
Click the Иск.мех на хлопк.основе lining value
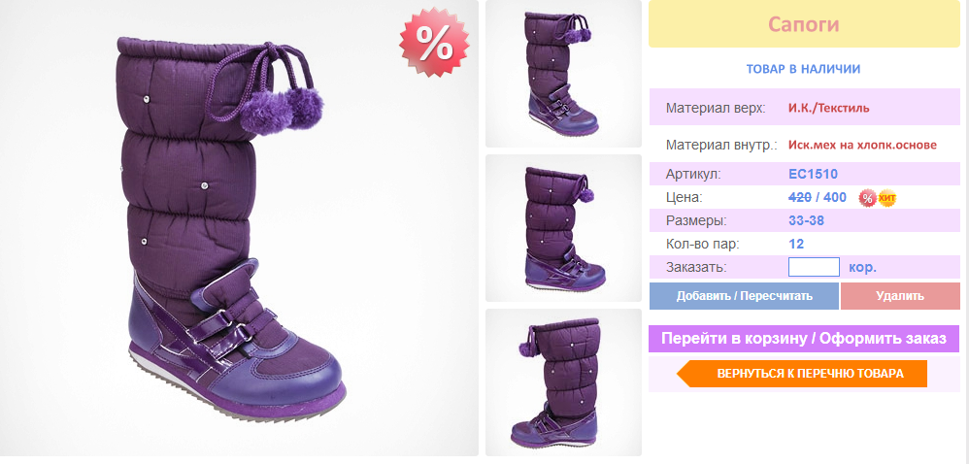863,146
